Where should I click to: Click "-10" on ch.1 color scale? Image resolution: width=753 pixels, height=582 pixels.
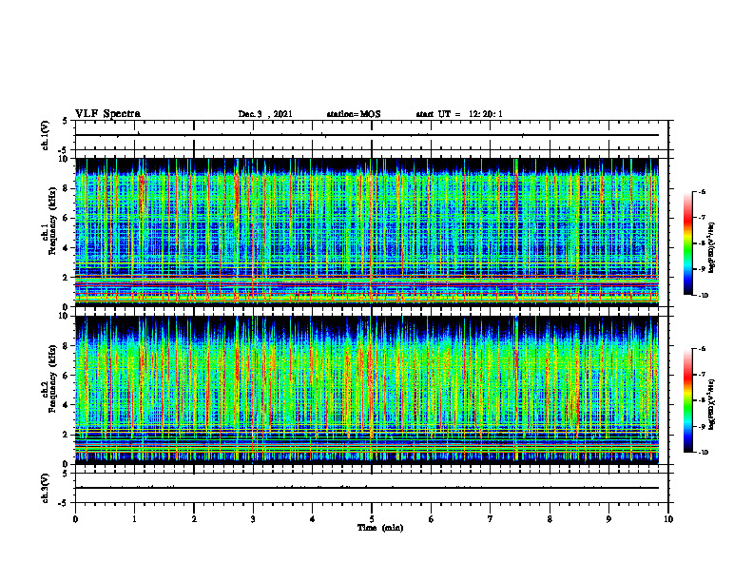[703, 296]
